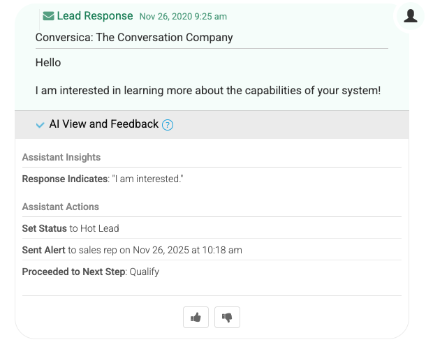Click the message about learning system capabilities
Image resolution: width=426 pixels, height=349 pixels.
point(207,90)
